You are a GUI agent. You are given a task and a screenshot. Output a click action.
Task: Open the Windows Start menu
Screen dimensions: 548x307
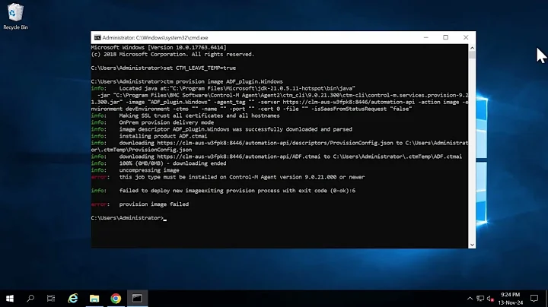coord(10,299)
